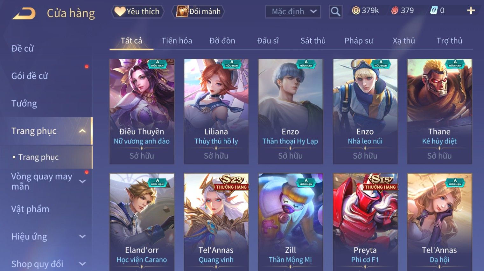The image size is (484, 271).
Task: Select the Pháp sư tab
Action: pyautogui.click(x=359, y=41)
